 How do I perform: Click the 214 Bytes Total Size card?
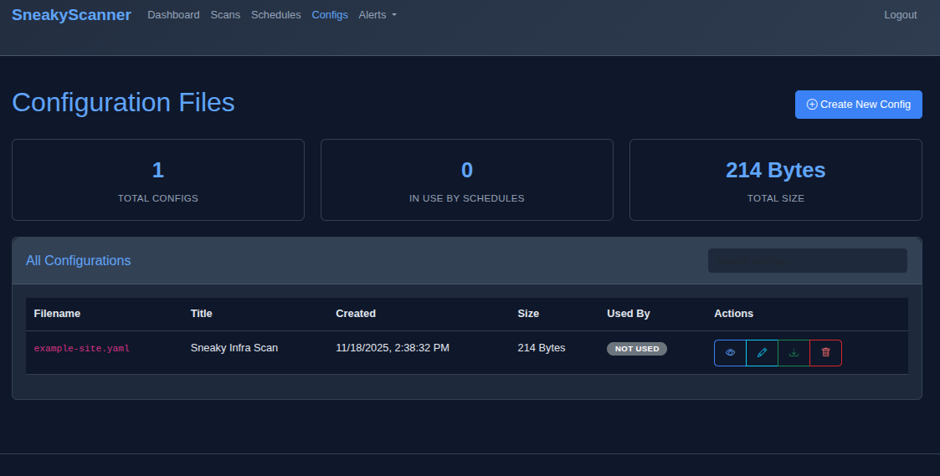775,180
